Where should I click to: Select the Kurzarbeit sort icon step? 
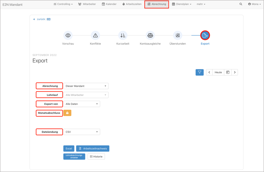(x=123, y=36)
